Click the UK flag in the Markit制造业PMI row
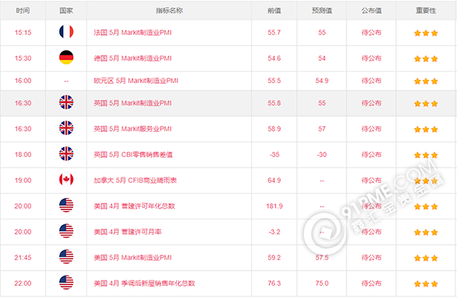The height and width of the screenshot is (298, 457). point(66,102)
